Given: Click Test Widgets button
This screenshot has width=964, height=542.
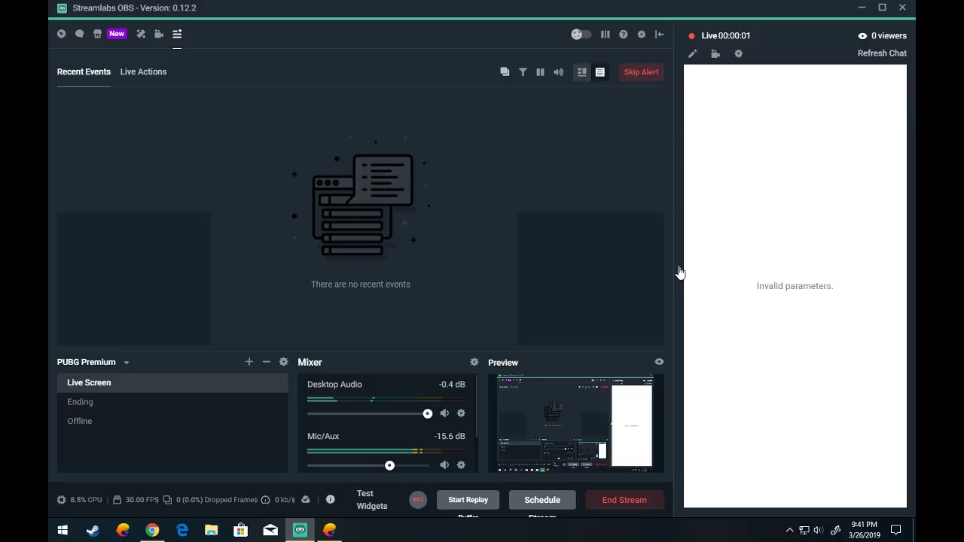Looking at the screenshot, I should pos(372,500).
